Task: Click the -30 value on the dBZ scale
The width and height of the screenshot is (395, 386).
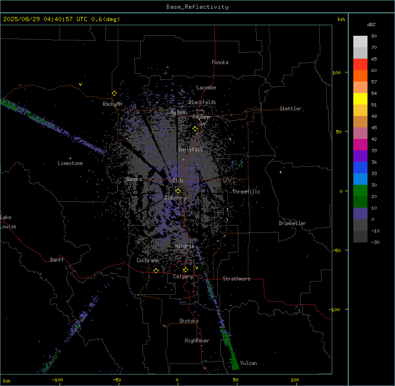Action: (375, 242)
